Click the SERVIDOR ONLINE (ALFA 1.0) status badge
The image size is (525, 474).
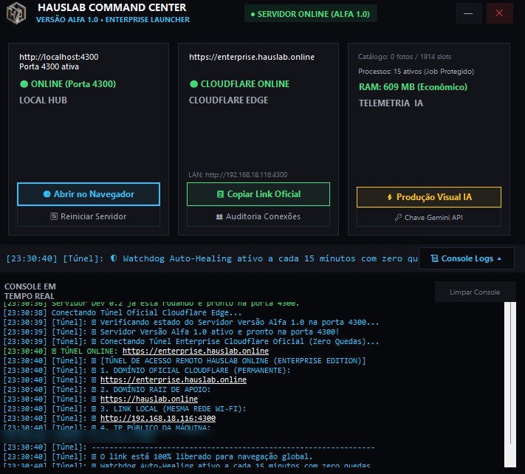[311, 14]
